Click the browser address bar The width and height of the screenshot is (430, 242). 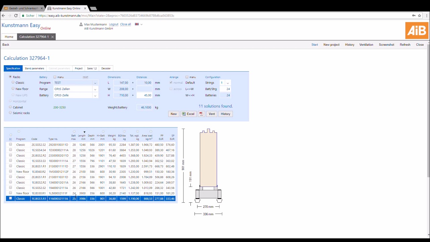click(x=215, y=15)
